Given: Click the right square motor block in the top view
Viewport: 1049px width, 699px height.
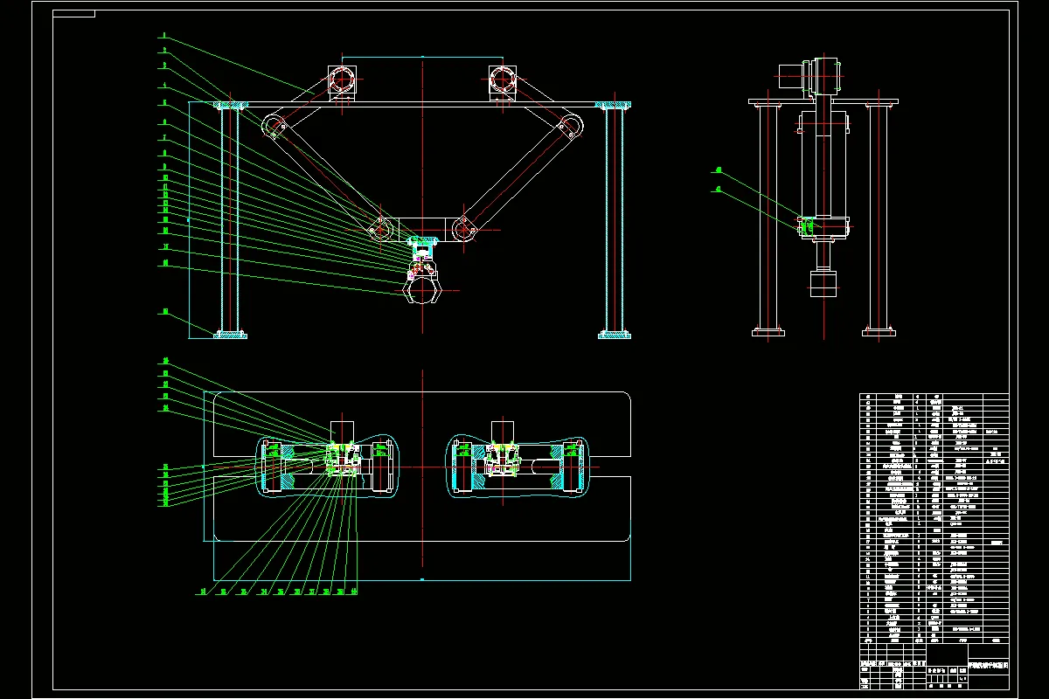Looking at the screenshot, I should (x=503, y=432).
